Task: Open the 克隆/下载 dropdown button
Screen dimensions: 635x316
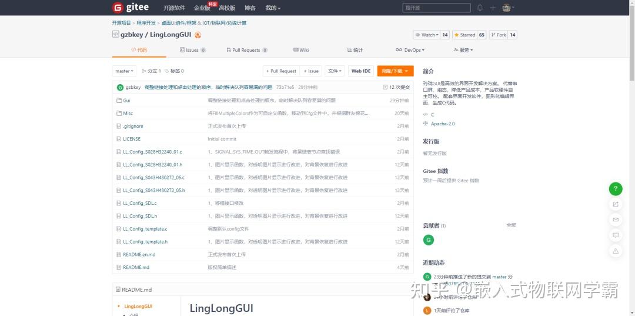Action: [395, 71]
